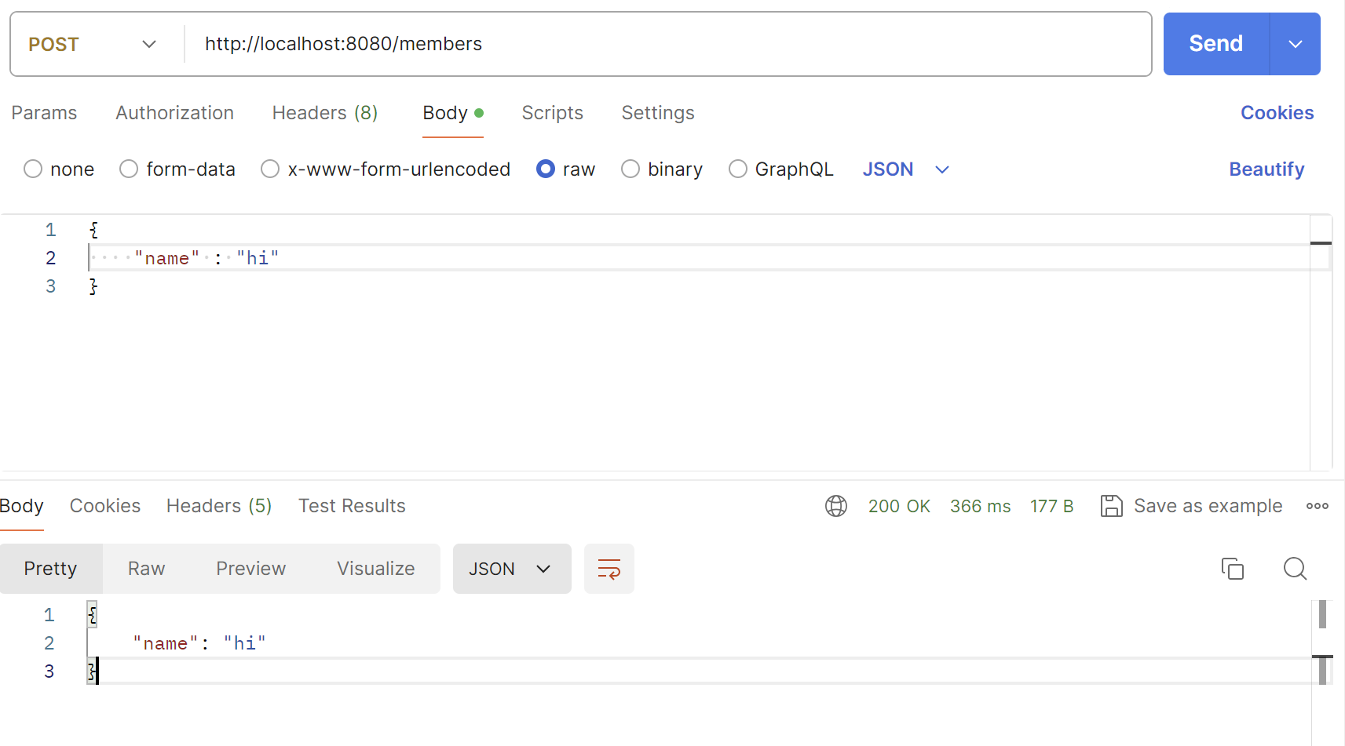Select the request Body tab
The width and height of the screenshot is (1345, 746).
pos(453,113)
